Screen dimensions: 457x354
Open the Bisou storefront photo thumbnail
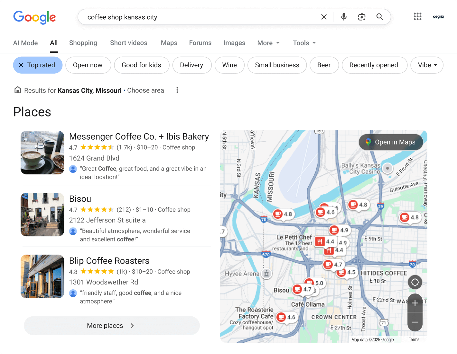[x=42, y=215]
